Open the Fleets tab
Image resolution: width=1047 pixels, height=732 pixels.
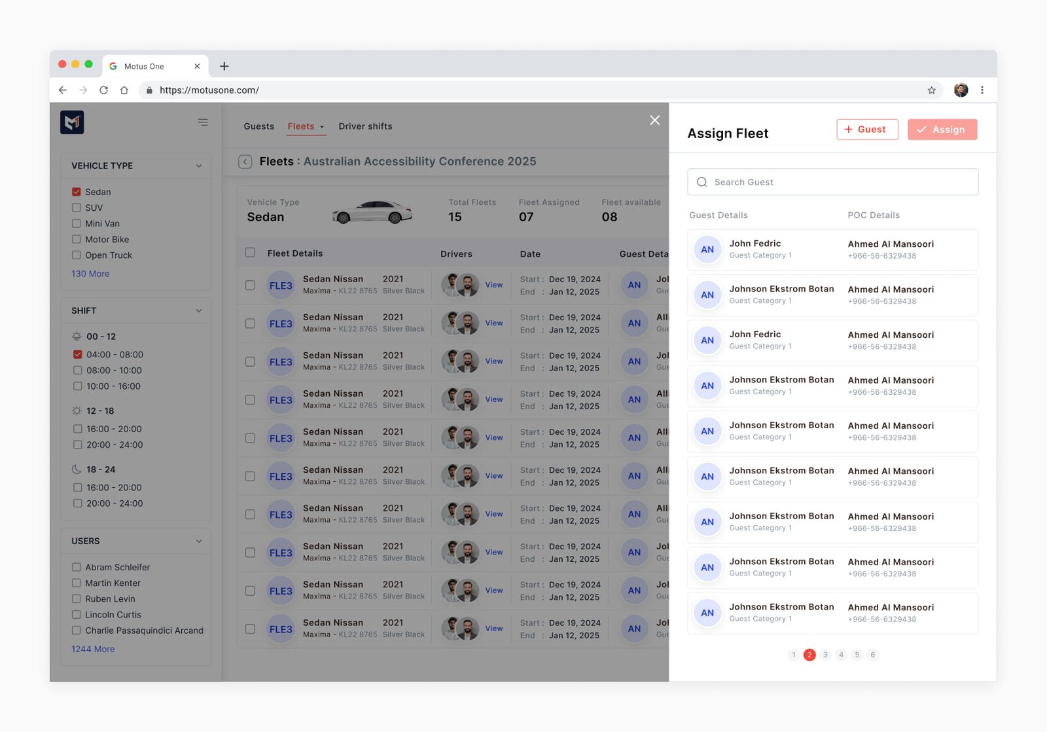click(x=301, y=126)
